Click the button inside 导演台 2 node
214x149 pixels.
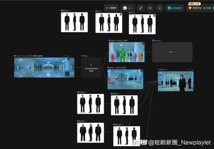[91, 71]
